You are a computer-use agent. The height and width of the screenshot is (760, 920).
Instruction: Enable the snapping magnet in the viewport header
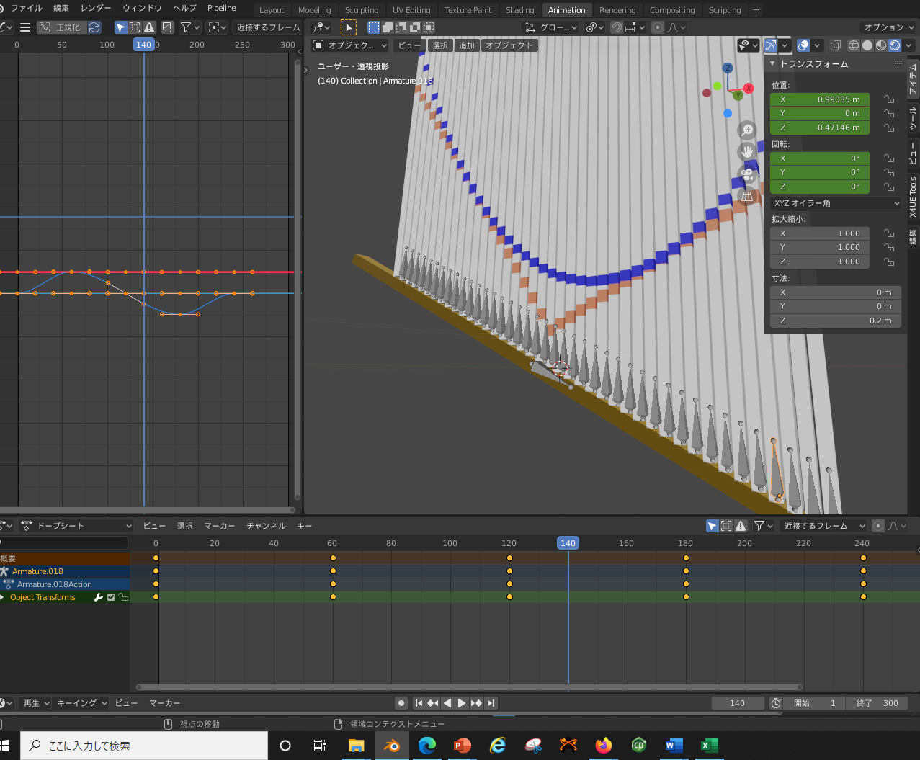(x=617, y=27)
